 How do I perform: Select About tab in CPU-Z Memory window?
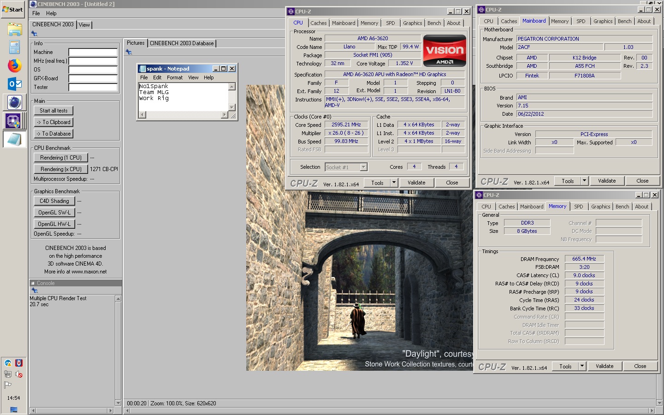tap(641, 207)
